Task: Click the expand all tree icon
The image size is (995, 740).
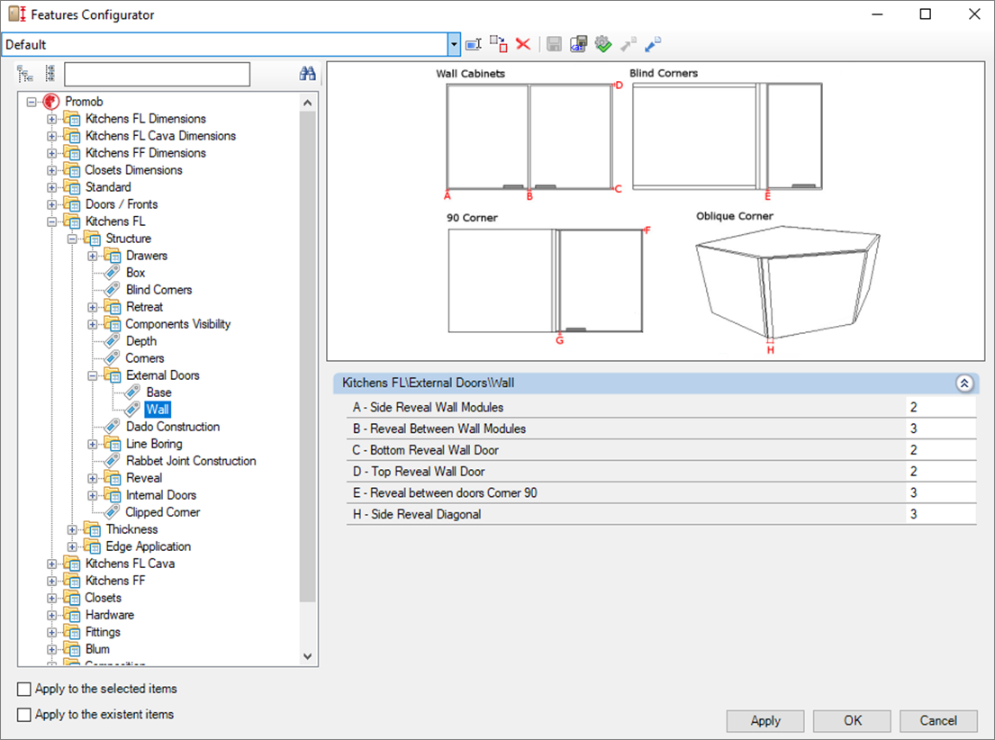Action: point(25,74)
